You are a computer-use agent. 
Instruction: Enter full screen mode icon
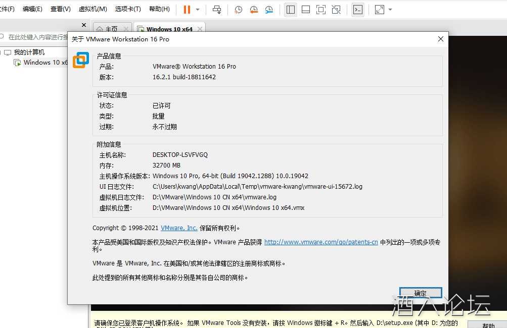320,10
